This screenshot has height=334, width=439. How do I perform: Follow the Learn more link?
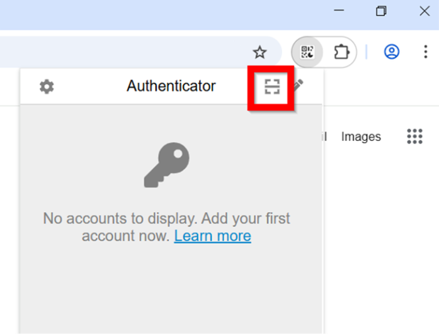point(212,236)
